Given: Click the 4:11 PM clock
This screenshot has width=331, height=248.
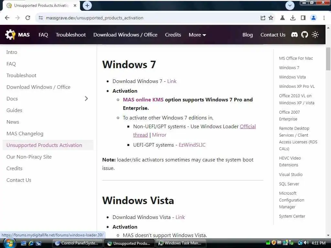Looking at the screenshot, I should pyautogui.click(x=318, y=243).
